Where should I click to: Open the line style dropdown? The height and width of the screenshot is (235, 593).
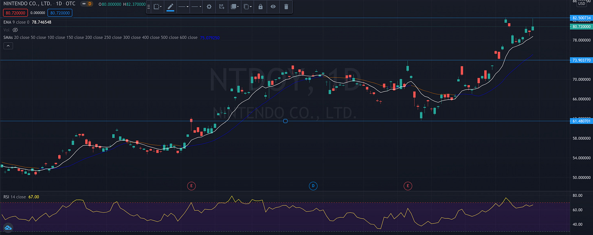196,7
